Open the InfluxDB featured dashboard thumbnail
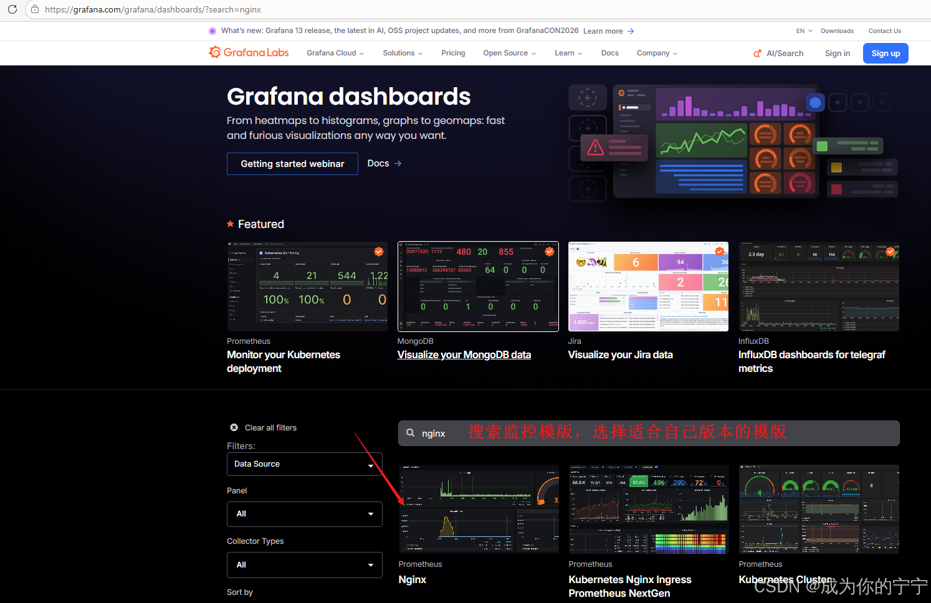931x603 pixels. click(819, 287)
